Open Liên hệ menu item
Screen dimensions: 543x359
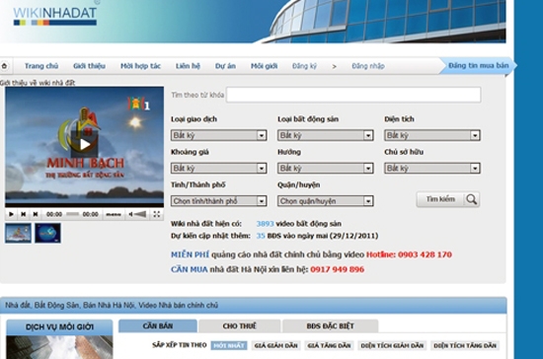click(x=188, y=66)
